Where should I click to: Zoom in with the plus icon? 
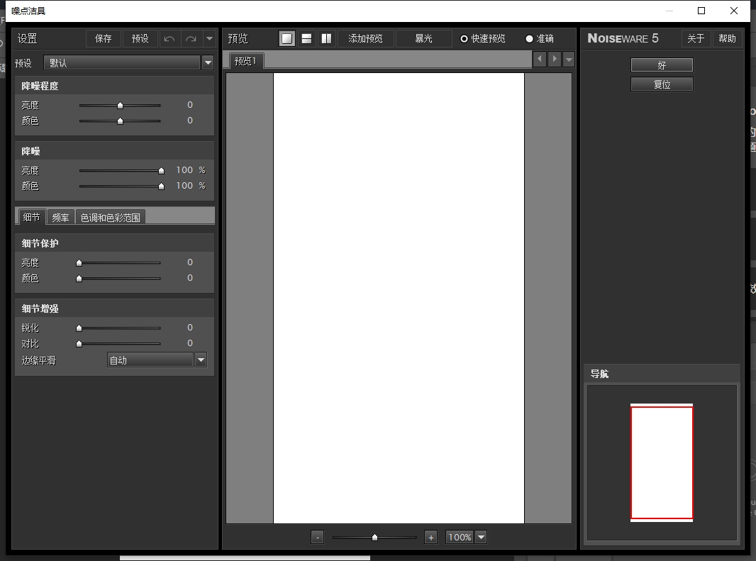click(x=430, y=537)
